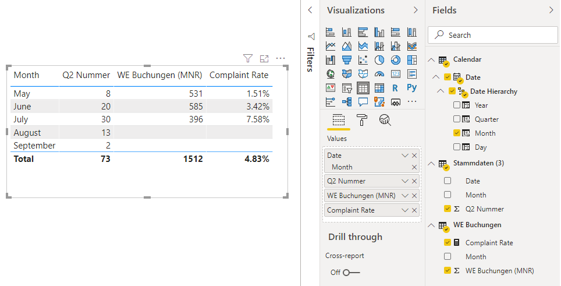Select the Funnel visual

346,60
